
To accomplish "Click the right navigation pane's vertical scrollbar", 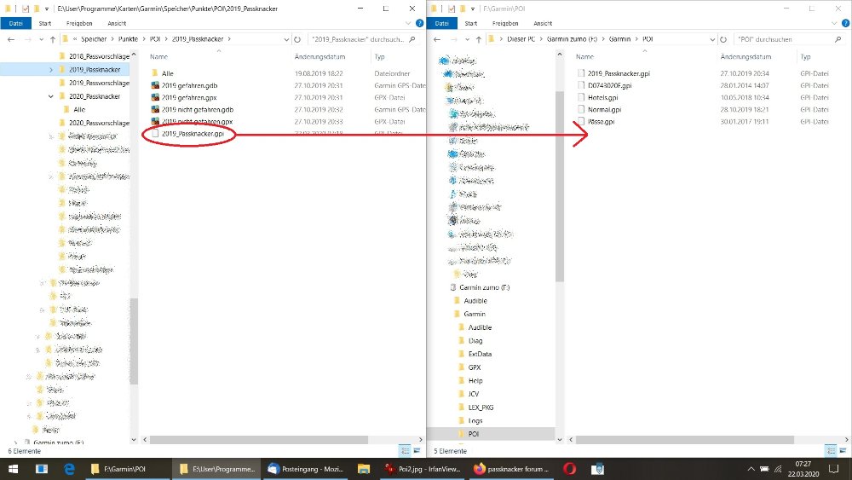I will (559, 171).
